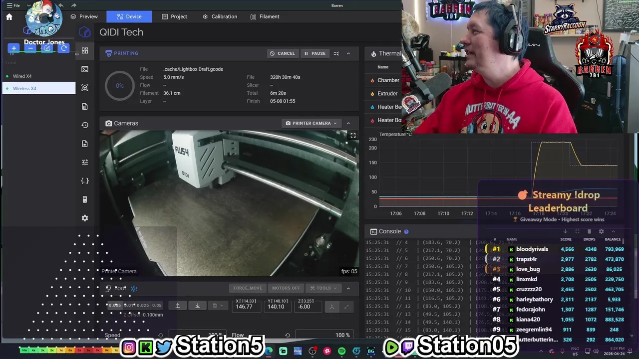Switch to the Calibration tab

[220, 16]
